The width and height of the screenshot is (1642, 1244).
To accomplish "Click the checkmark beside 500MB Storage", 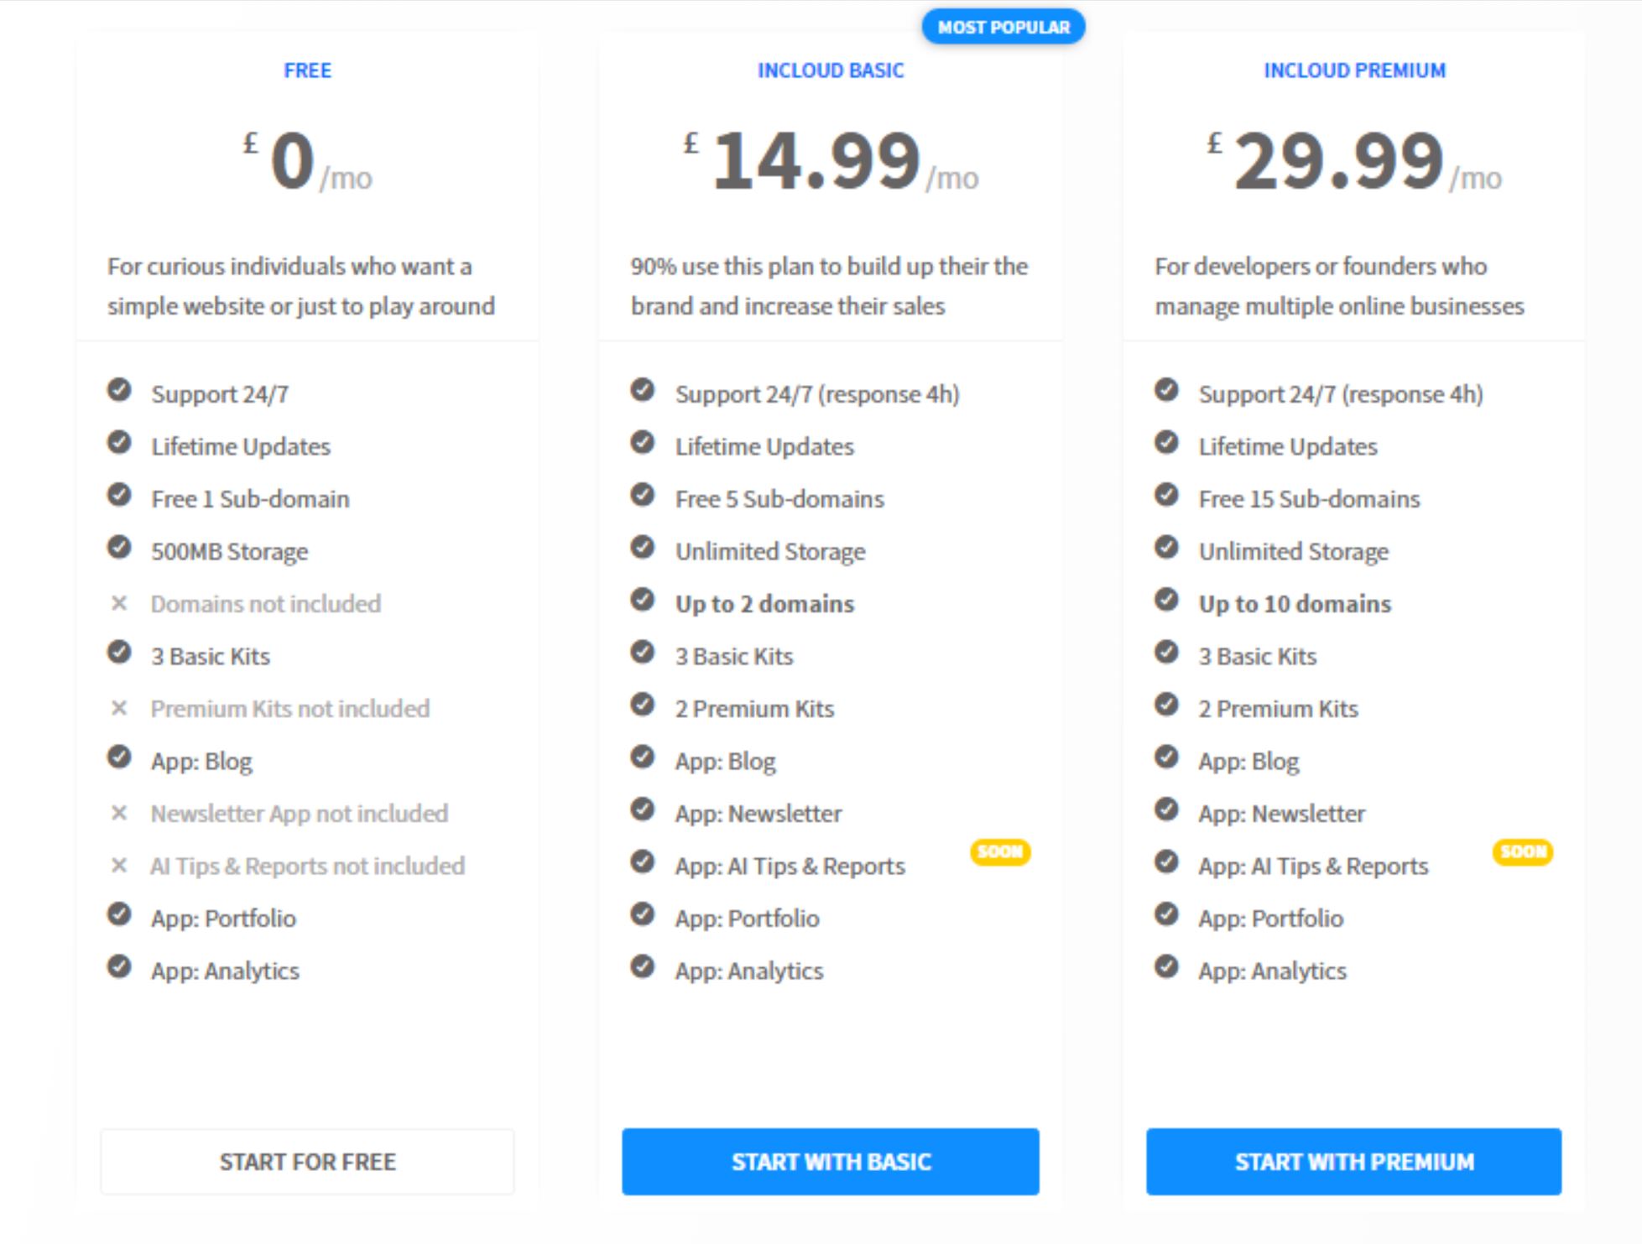I will [119, 548].
